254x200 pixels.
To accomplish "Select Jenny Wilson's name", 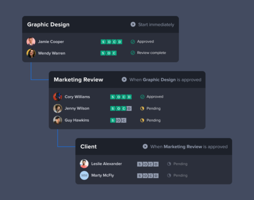I will [x=77, y=109].
